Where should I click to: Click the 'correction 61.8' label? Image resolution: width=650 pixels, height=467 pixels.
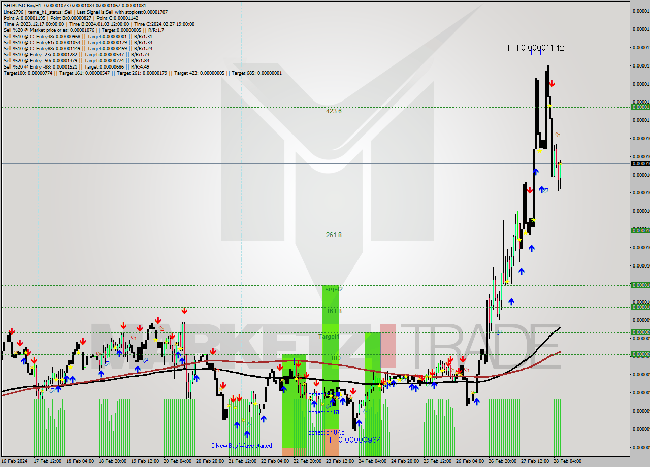[x=326, y=412]
